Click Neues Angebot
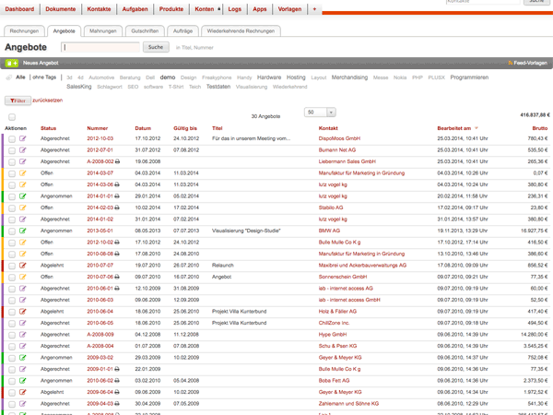Screen dimensions: 553x415 (41, 63)
